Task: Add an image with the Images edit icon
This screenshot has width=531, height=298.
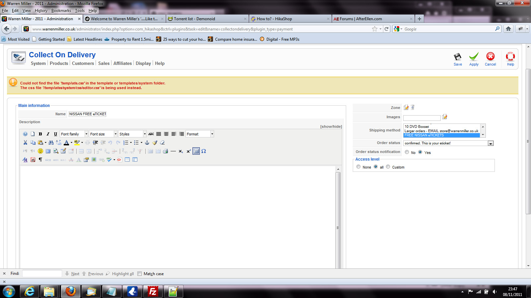Action: [445, 117]
